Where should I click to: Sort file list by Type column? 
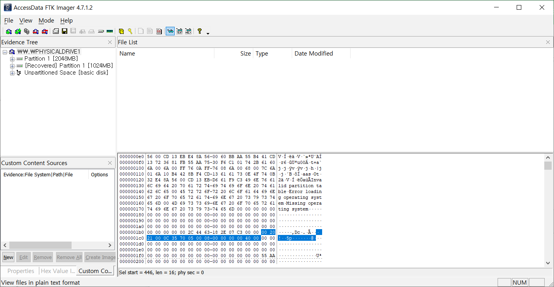[x=272, y=54]
